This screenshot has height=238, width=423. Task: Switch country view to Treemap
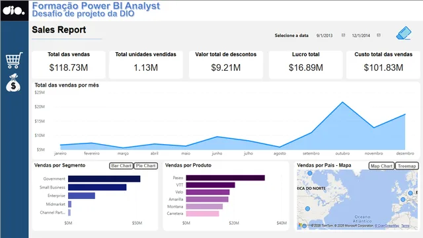pyautogui.click(x=407, y=166)
